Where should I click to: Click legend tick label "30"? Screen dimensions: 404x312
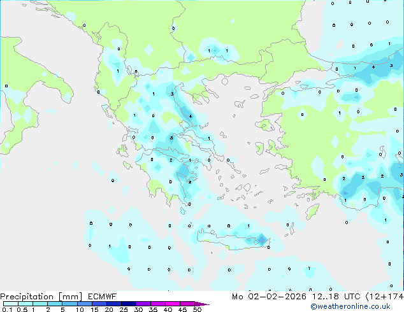coord(138,309)
